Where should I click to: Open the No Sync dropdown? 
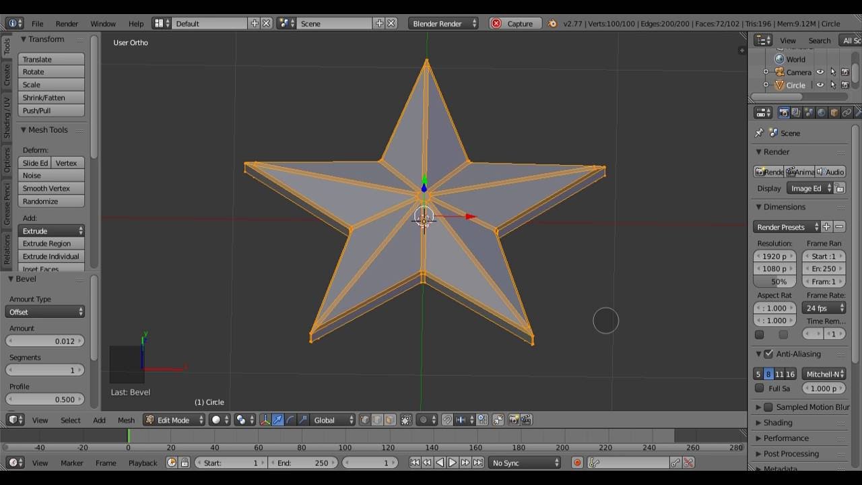coord(525,463)
